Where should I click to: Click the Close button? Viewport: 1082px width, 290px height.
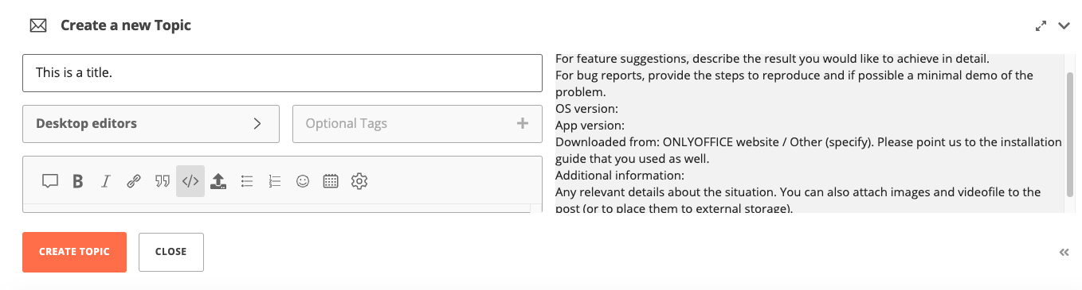(171, 252)
